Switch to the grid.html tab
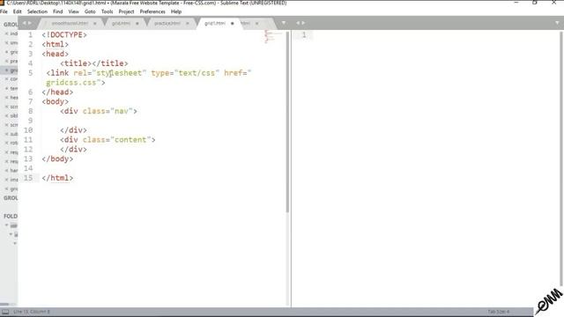The width and height of the screenshot is (564, 317). (x=122, y=23)
